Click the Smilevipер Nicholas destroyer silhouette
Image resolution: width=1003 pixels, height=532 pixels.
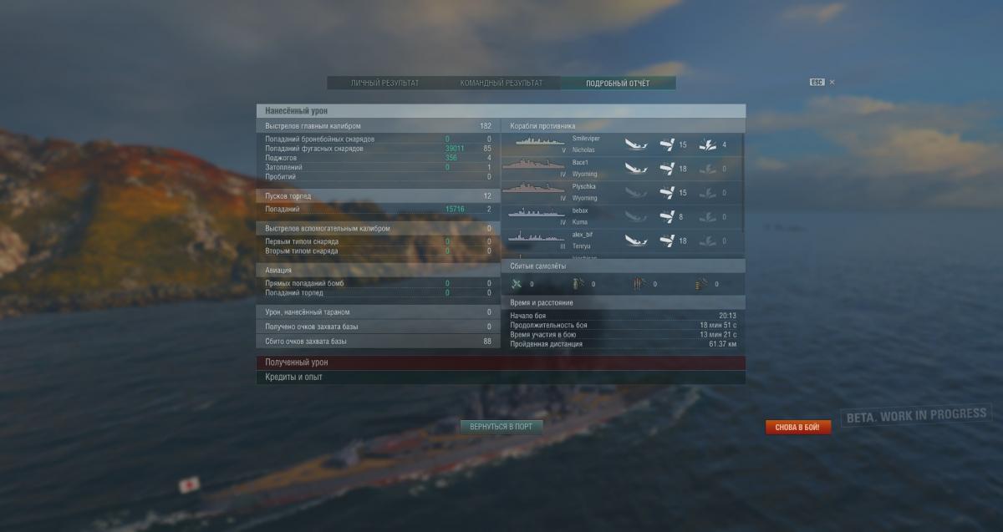tap(541, 142)
